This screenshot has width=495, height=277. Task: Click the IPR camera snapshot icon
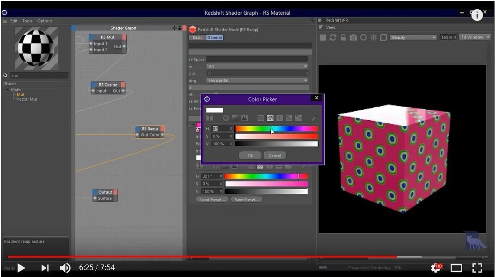[x=353, y=37]
